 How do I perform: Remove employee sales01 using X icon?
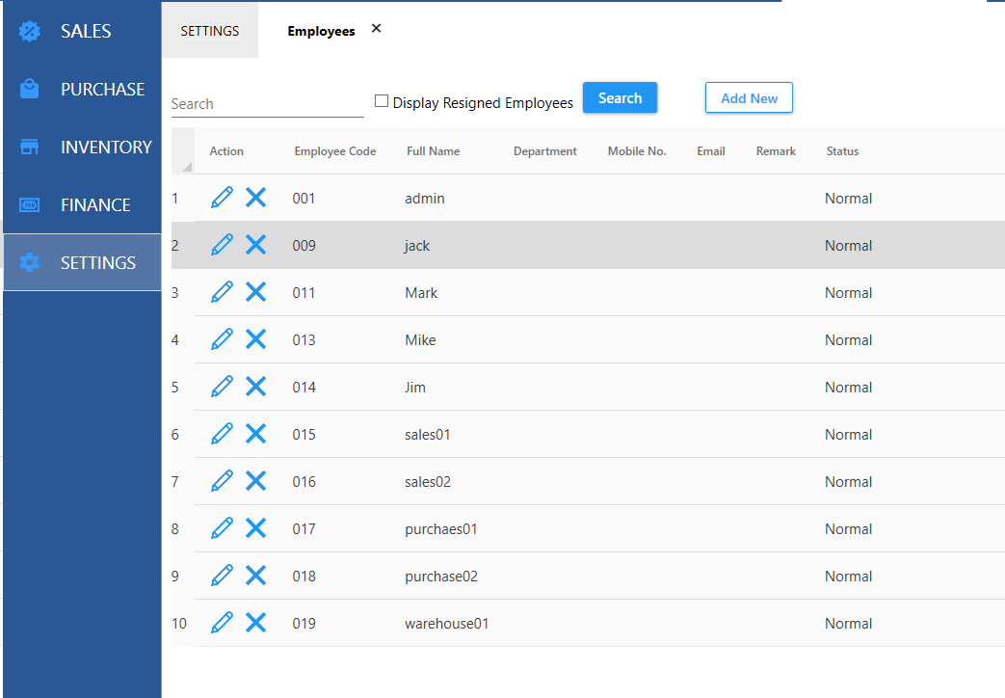255,435
